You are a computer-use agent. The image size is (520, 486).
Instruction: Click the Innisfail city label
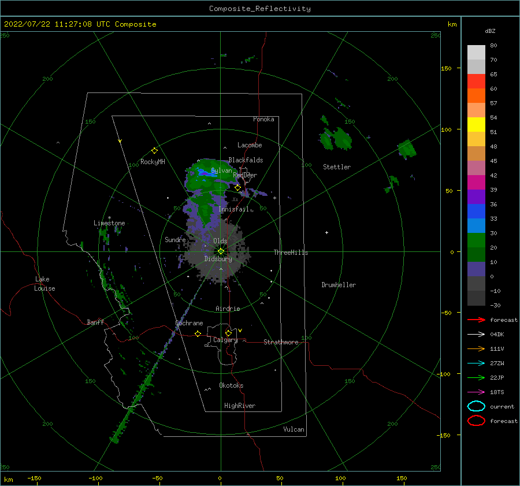click(233, 209)
